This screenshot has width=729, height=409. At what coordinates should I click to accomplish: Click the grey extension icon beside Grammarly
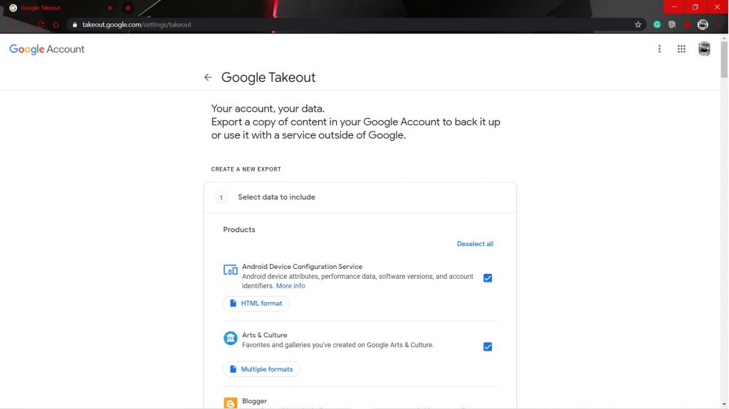[x=672, y=25]
